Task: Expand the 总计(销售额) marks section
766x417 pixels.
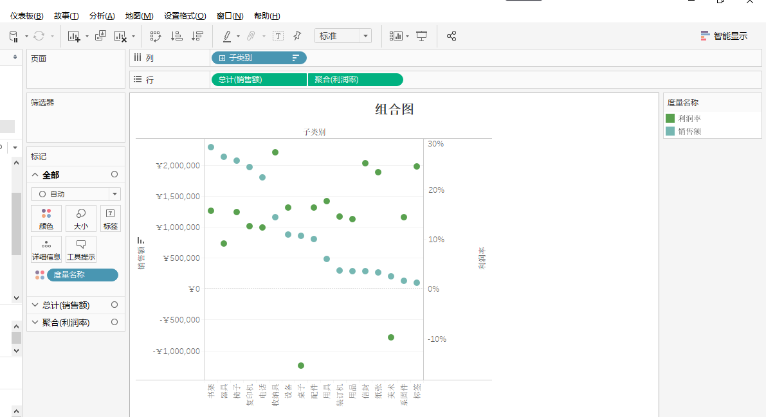Action: pyautogui.click(x=35, y=305)
